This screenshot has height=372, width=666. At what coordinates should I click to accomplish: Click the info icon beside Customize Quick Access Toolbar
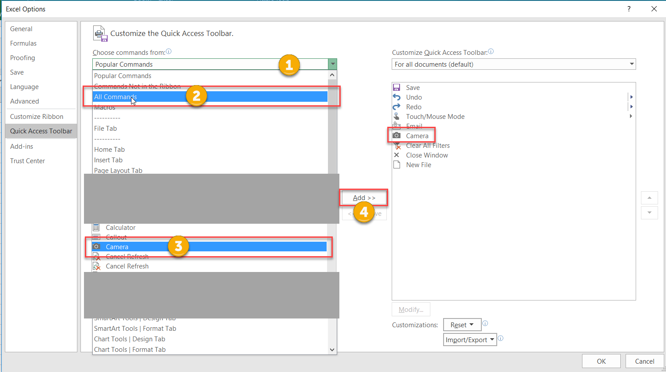tap(491, 51)
